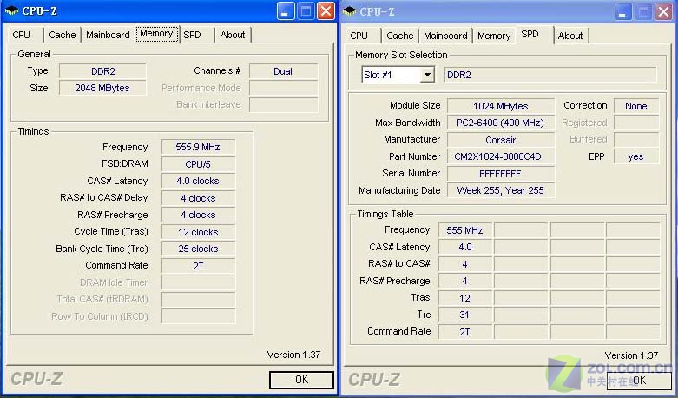Click the EPP yes value
Screen dimensions: 678x398
(636, 156)
